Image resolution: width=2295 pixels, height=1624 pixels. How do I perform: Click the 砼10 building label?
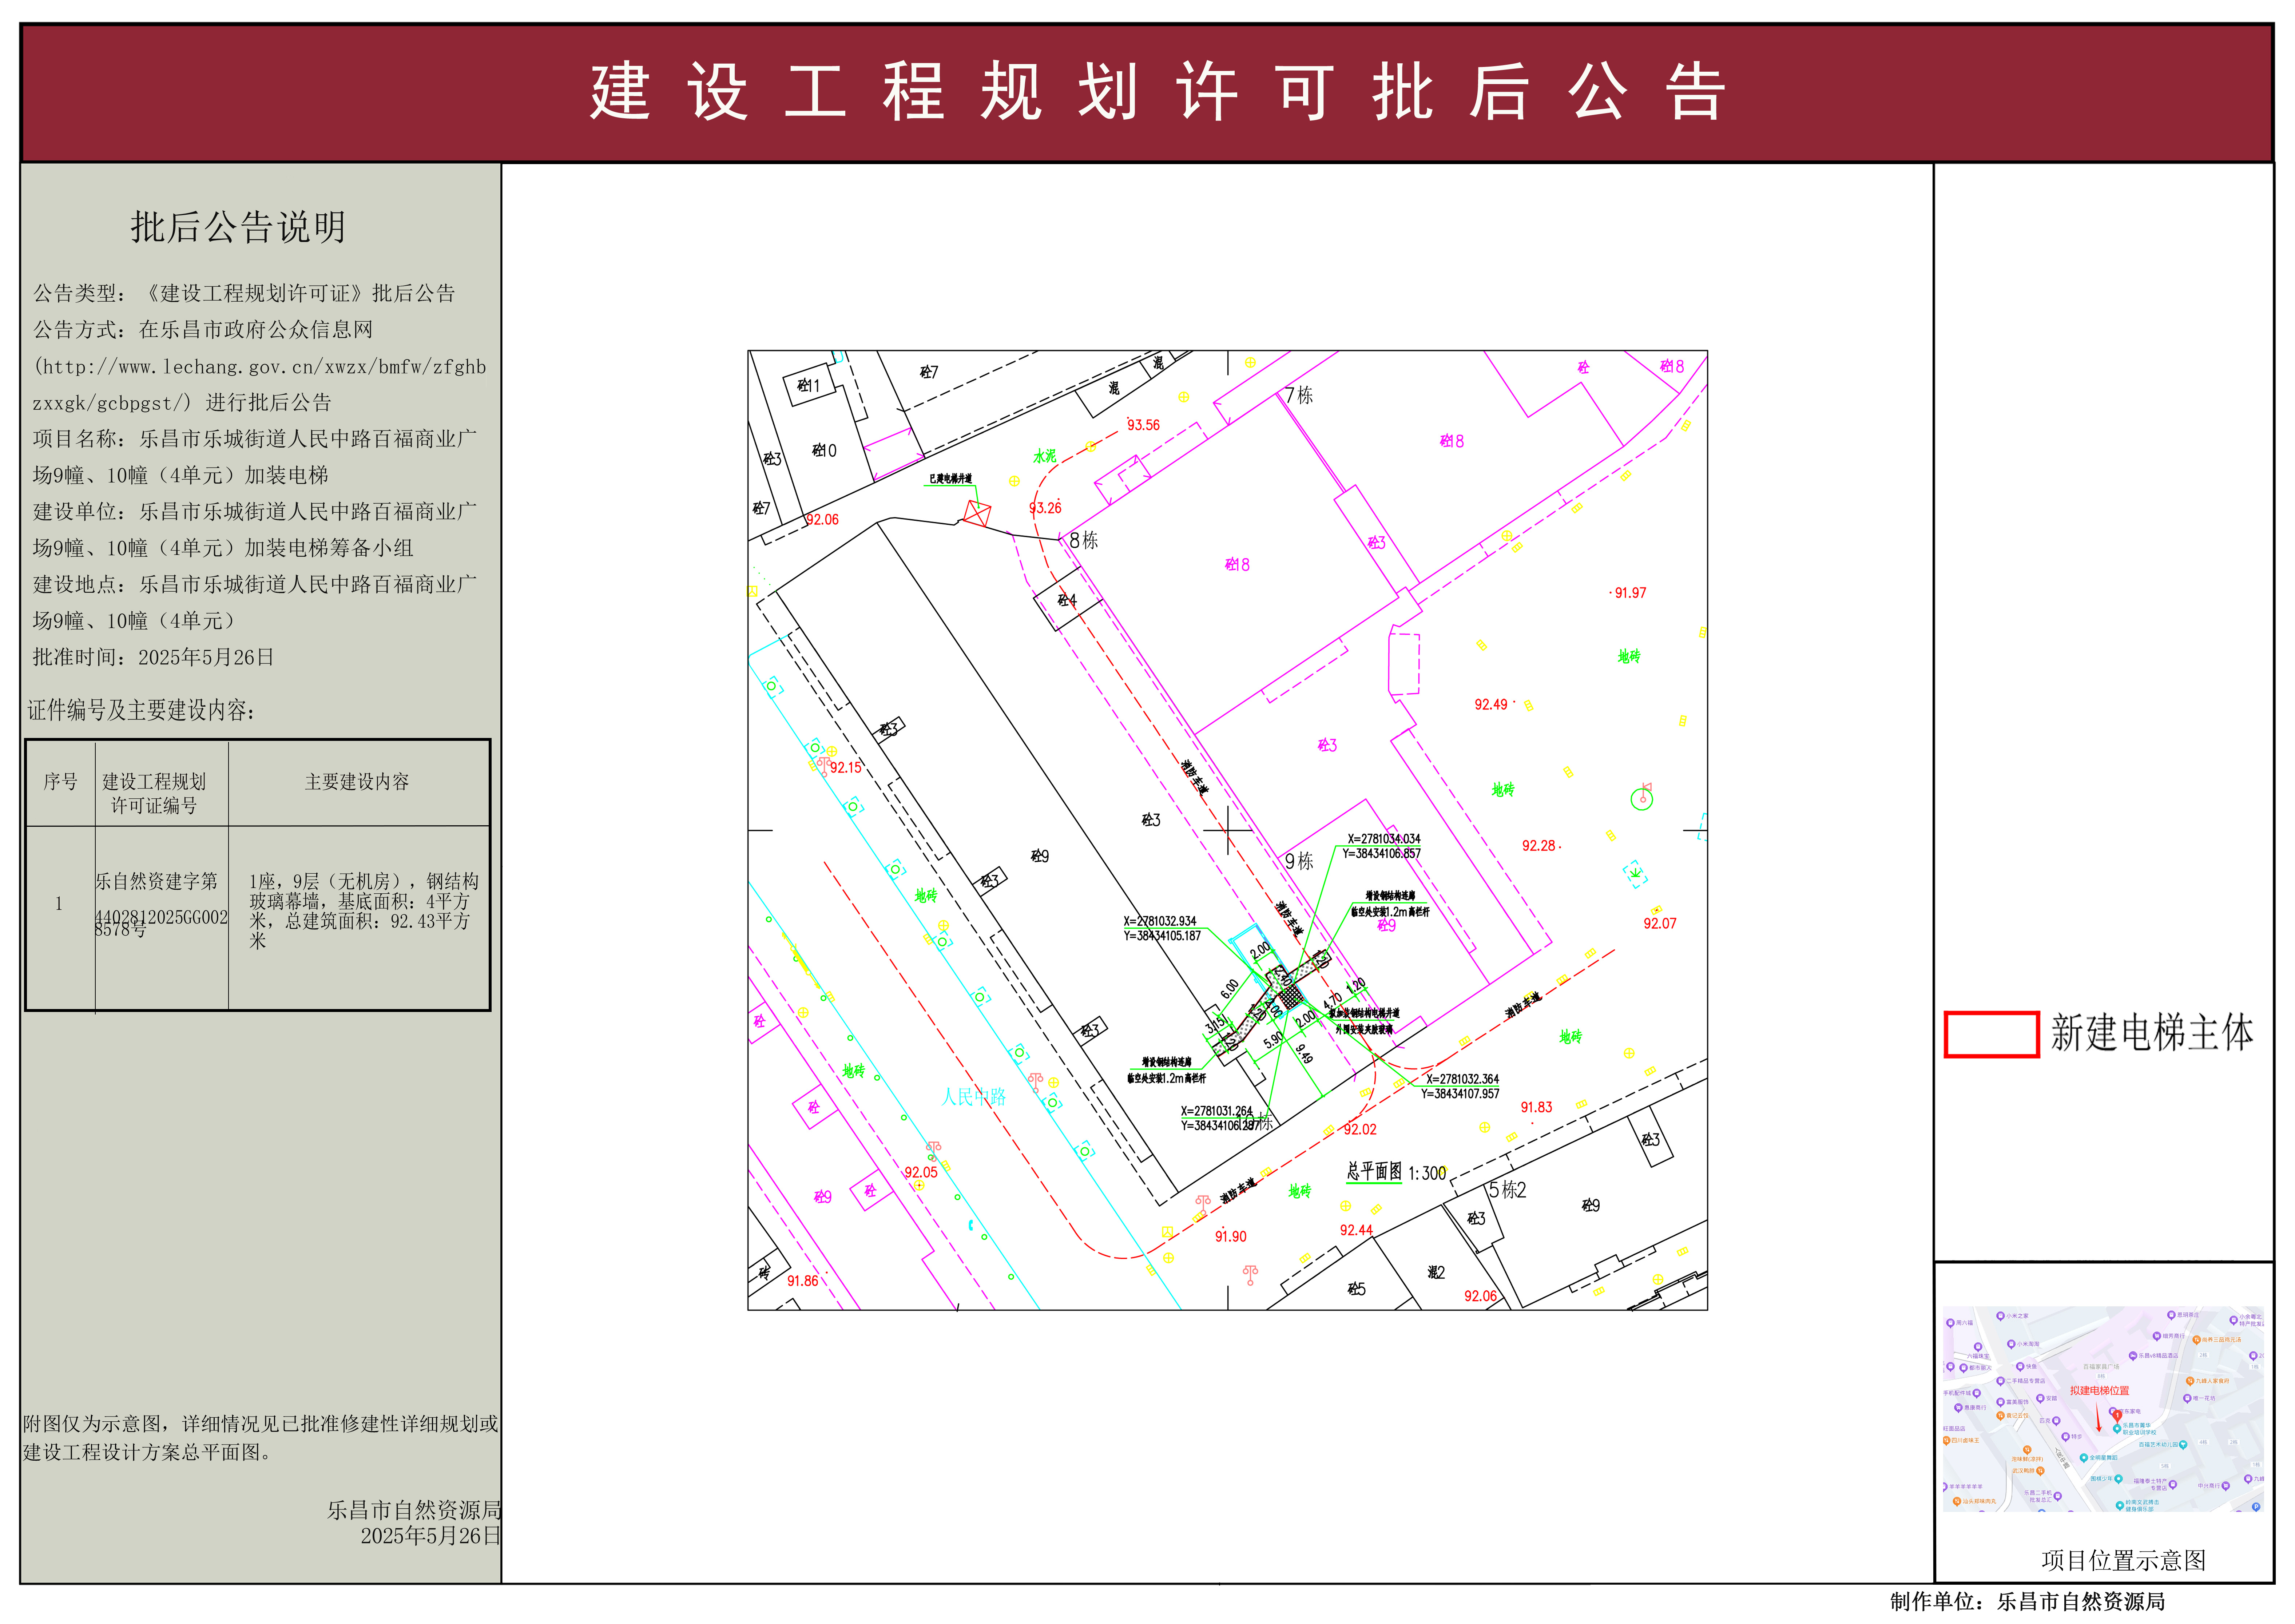coord(823,451)
